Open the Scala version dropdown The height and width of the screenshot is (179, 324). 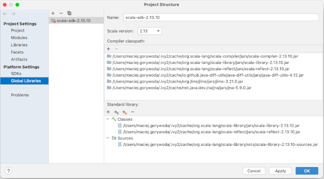point(150,31)
